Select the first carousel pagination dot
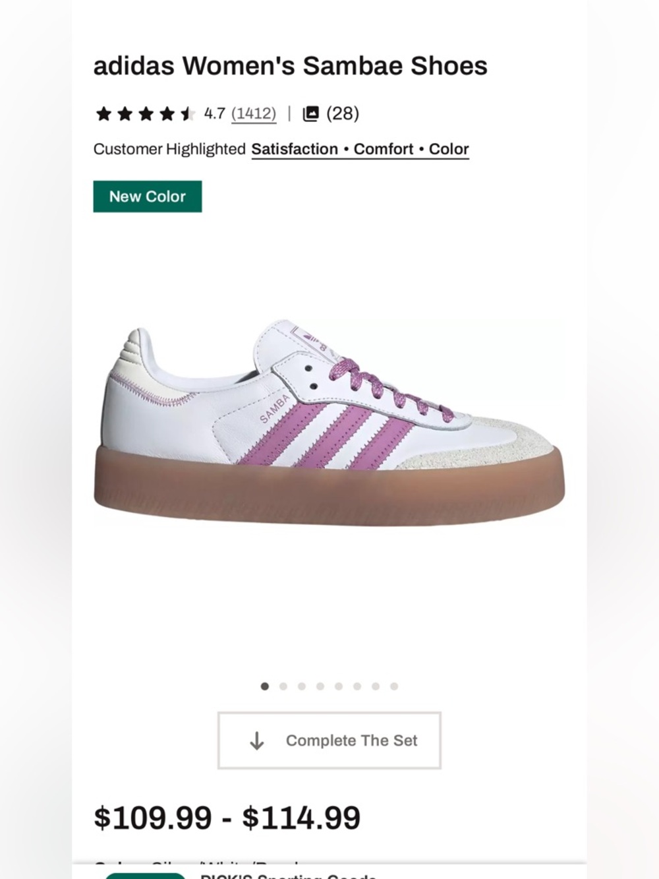This screenshot has width=659, height=879. [264, 686]
